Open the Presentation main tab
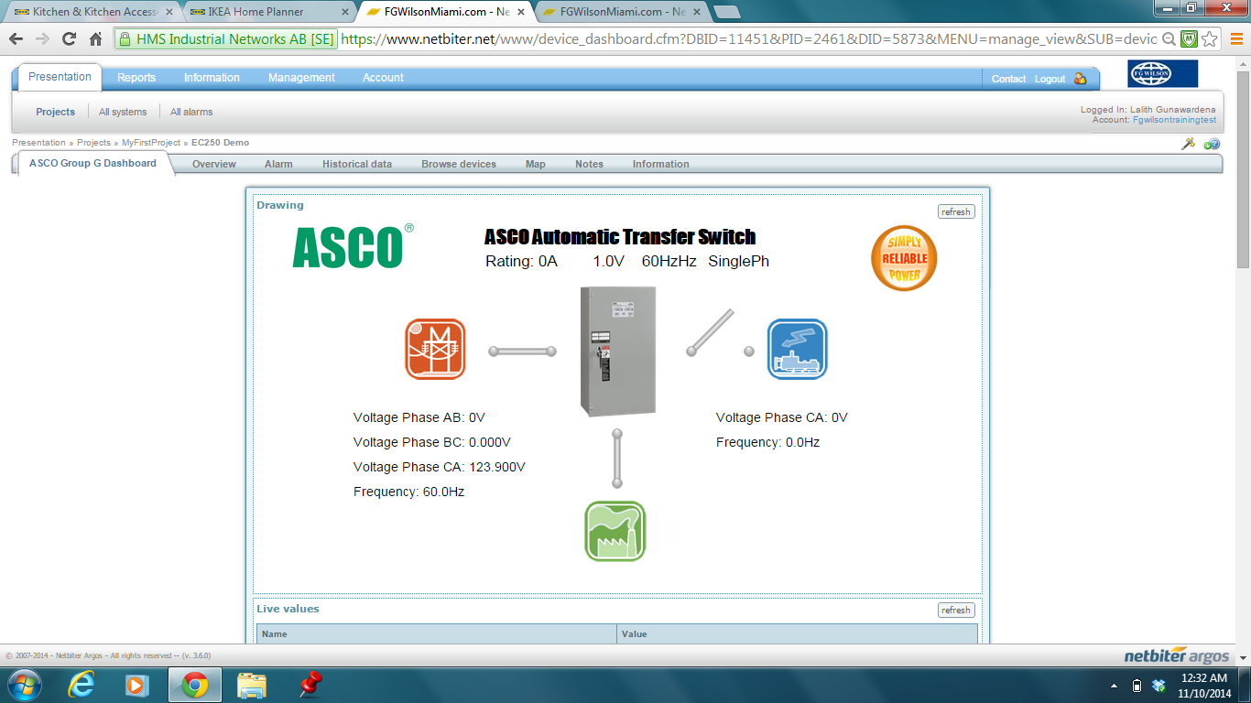 pyautogui.click(x=60, y=77)
